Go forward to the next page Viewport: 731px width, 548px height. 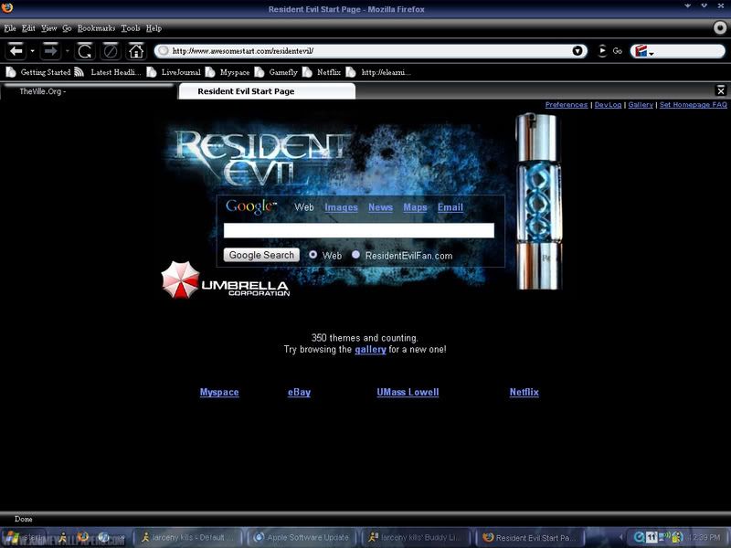click(x=50, y=51)
